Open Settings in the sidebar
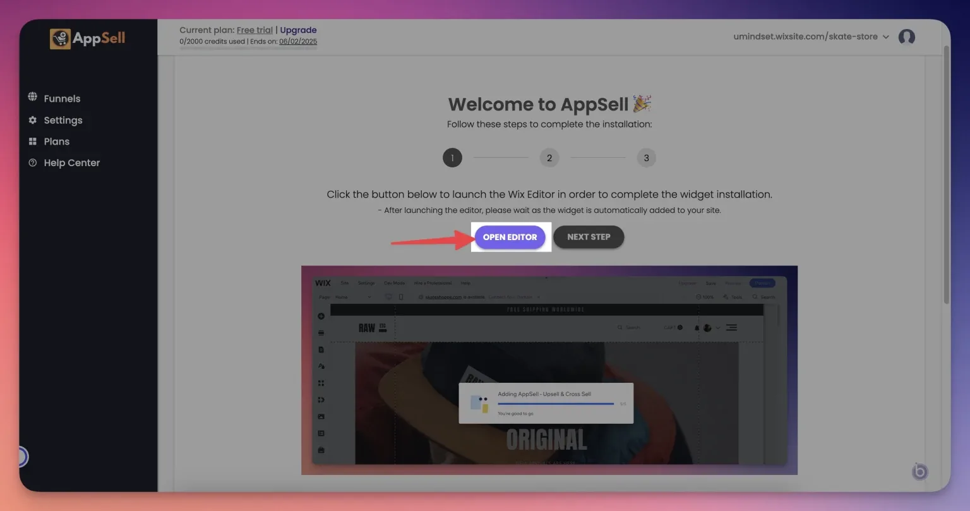The height and width of the screenshot is (511, 970). click(63, 120)
